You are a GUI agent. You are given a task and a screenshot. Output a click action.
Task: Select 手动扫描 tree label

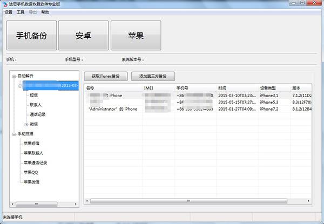(25, 134)
